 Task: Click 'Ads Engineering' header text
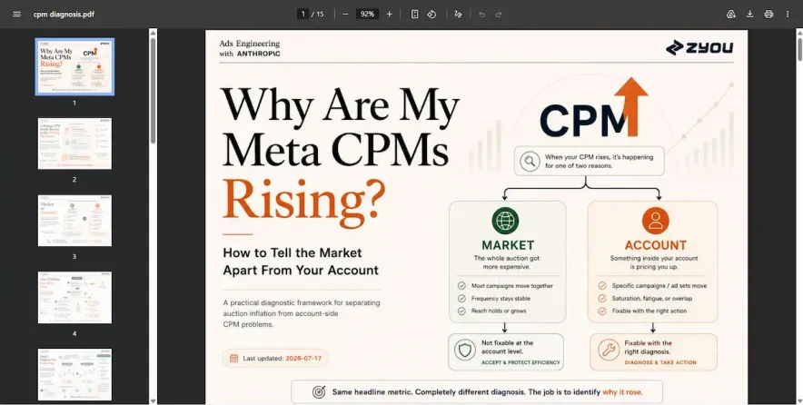[250, 44]
